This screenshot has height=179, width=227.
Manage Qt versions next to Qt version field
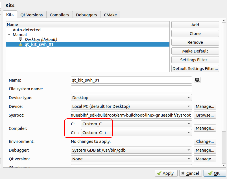(205, 159)
